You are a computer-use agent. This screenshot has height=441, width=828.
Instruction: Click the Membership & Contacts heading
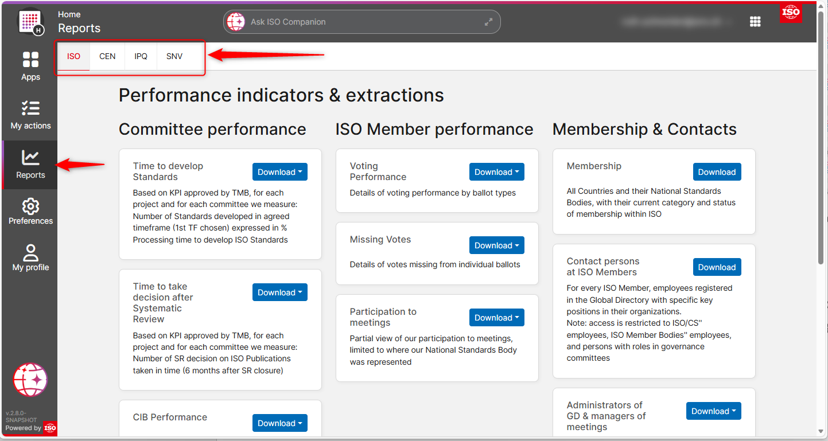[644, 130]
